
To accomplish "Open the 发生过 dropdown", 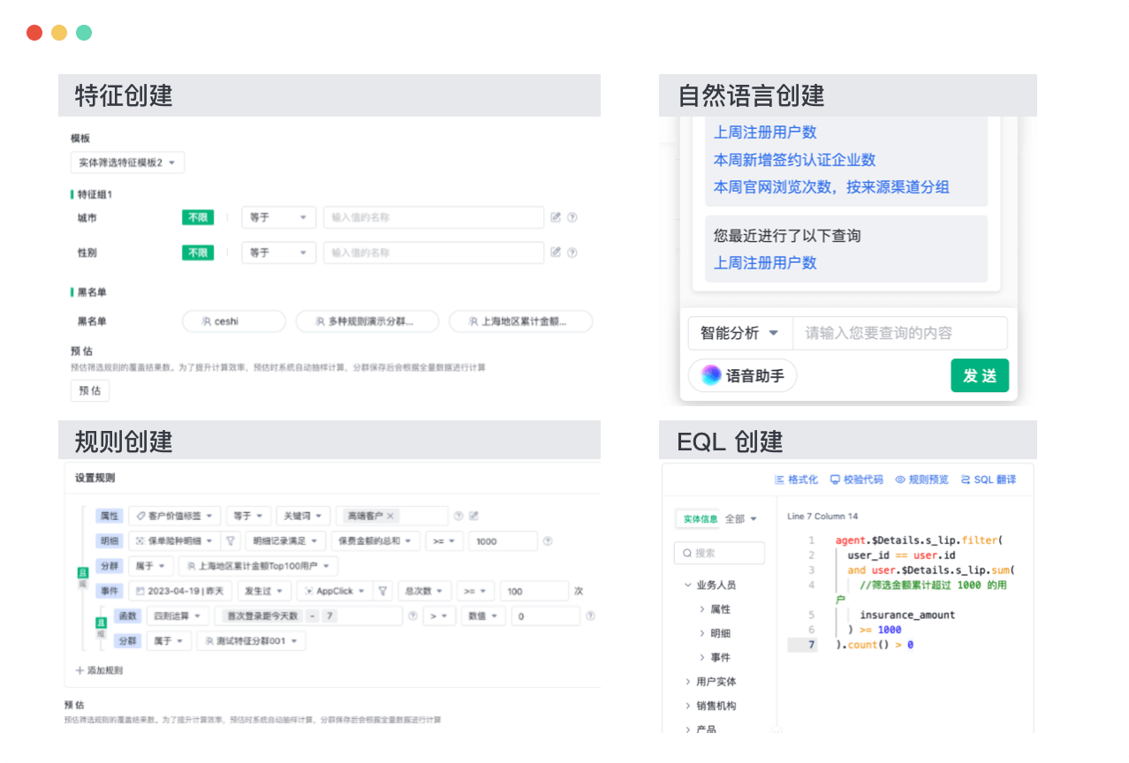I will 263,591.
